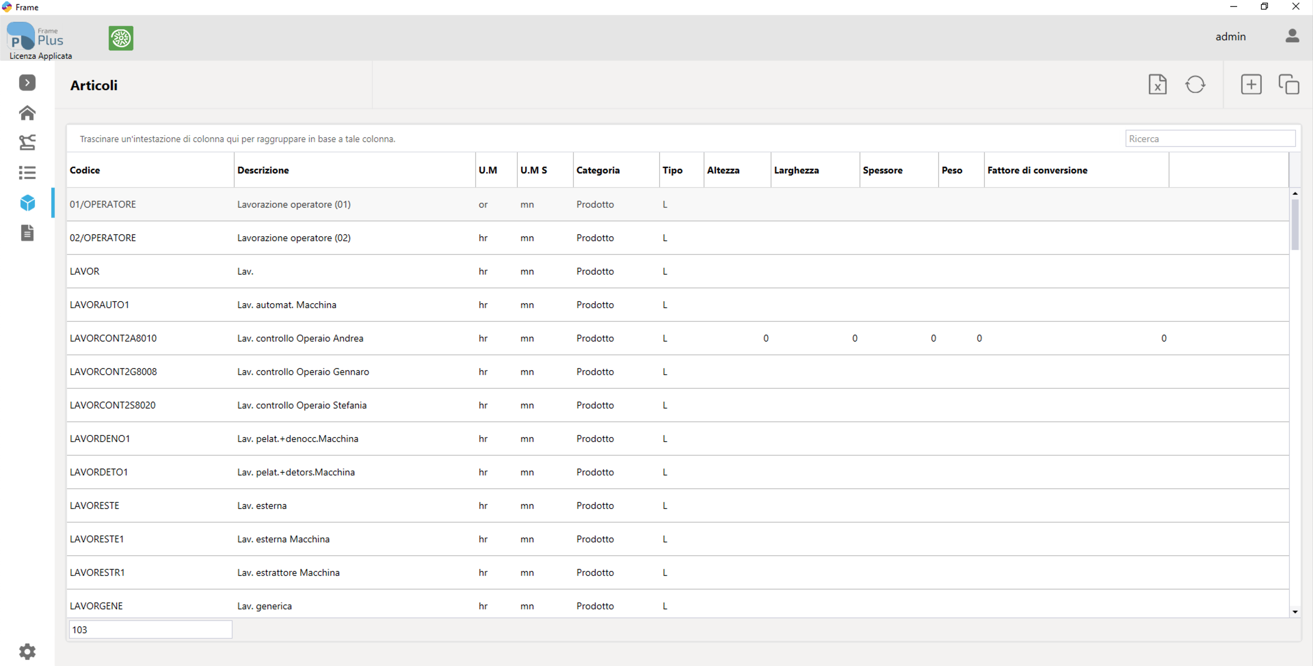Select the LAVOR code row
This screenshot has height=666, width=1313.
[677, 272]
